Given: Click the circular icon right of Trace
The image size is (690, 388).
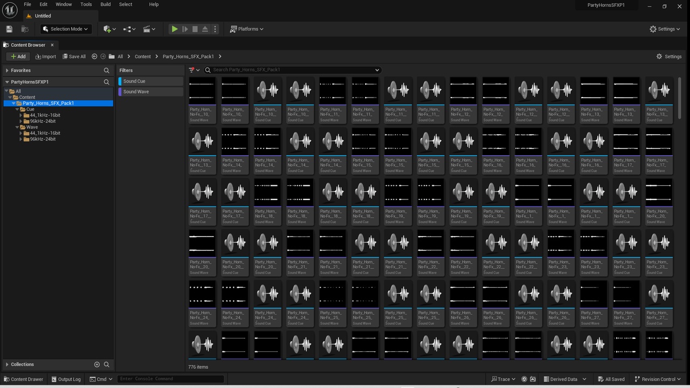Looking at the screenshot, I should click(524, 379).
